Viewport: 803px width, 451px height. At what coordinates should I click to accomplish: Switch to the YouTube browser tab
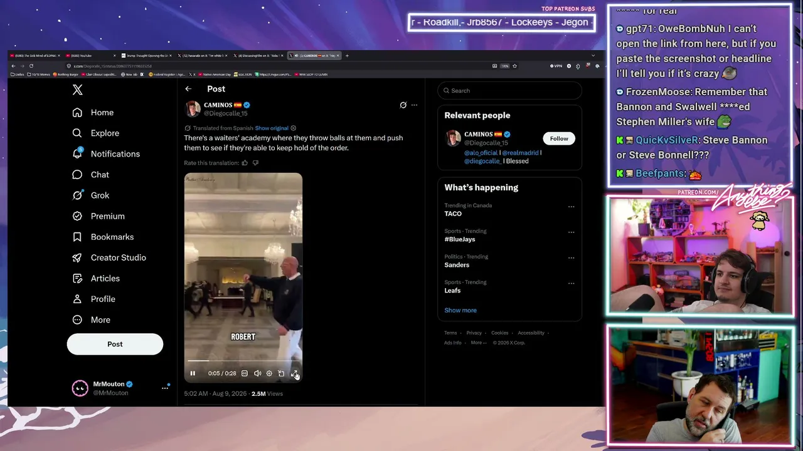[90, 56]
